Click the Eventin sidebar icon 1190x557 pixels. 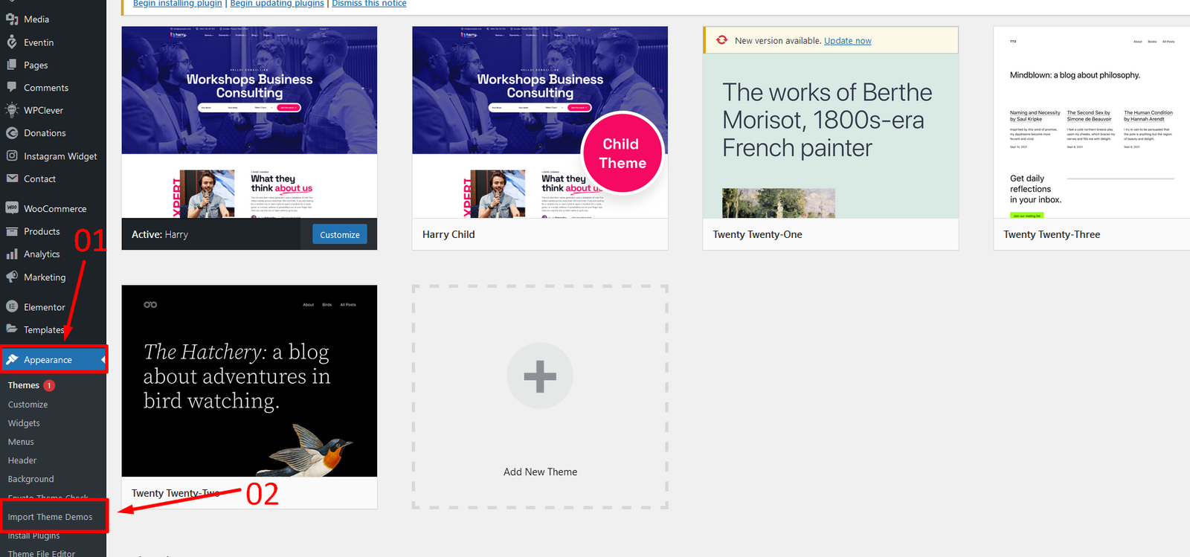(x=12, y=42)
